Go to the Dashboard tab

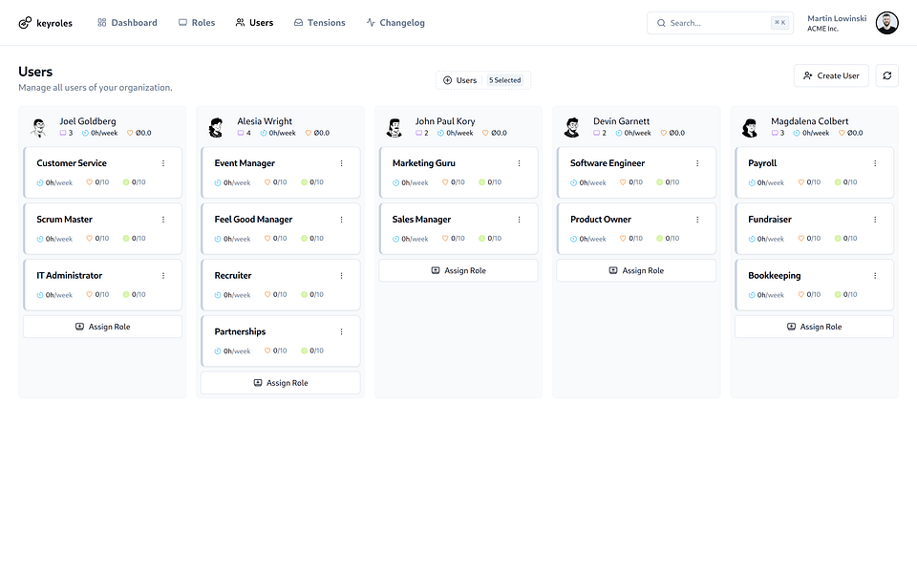pos(127,23)
